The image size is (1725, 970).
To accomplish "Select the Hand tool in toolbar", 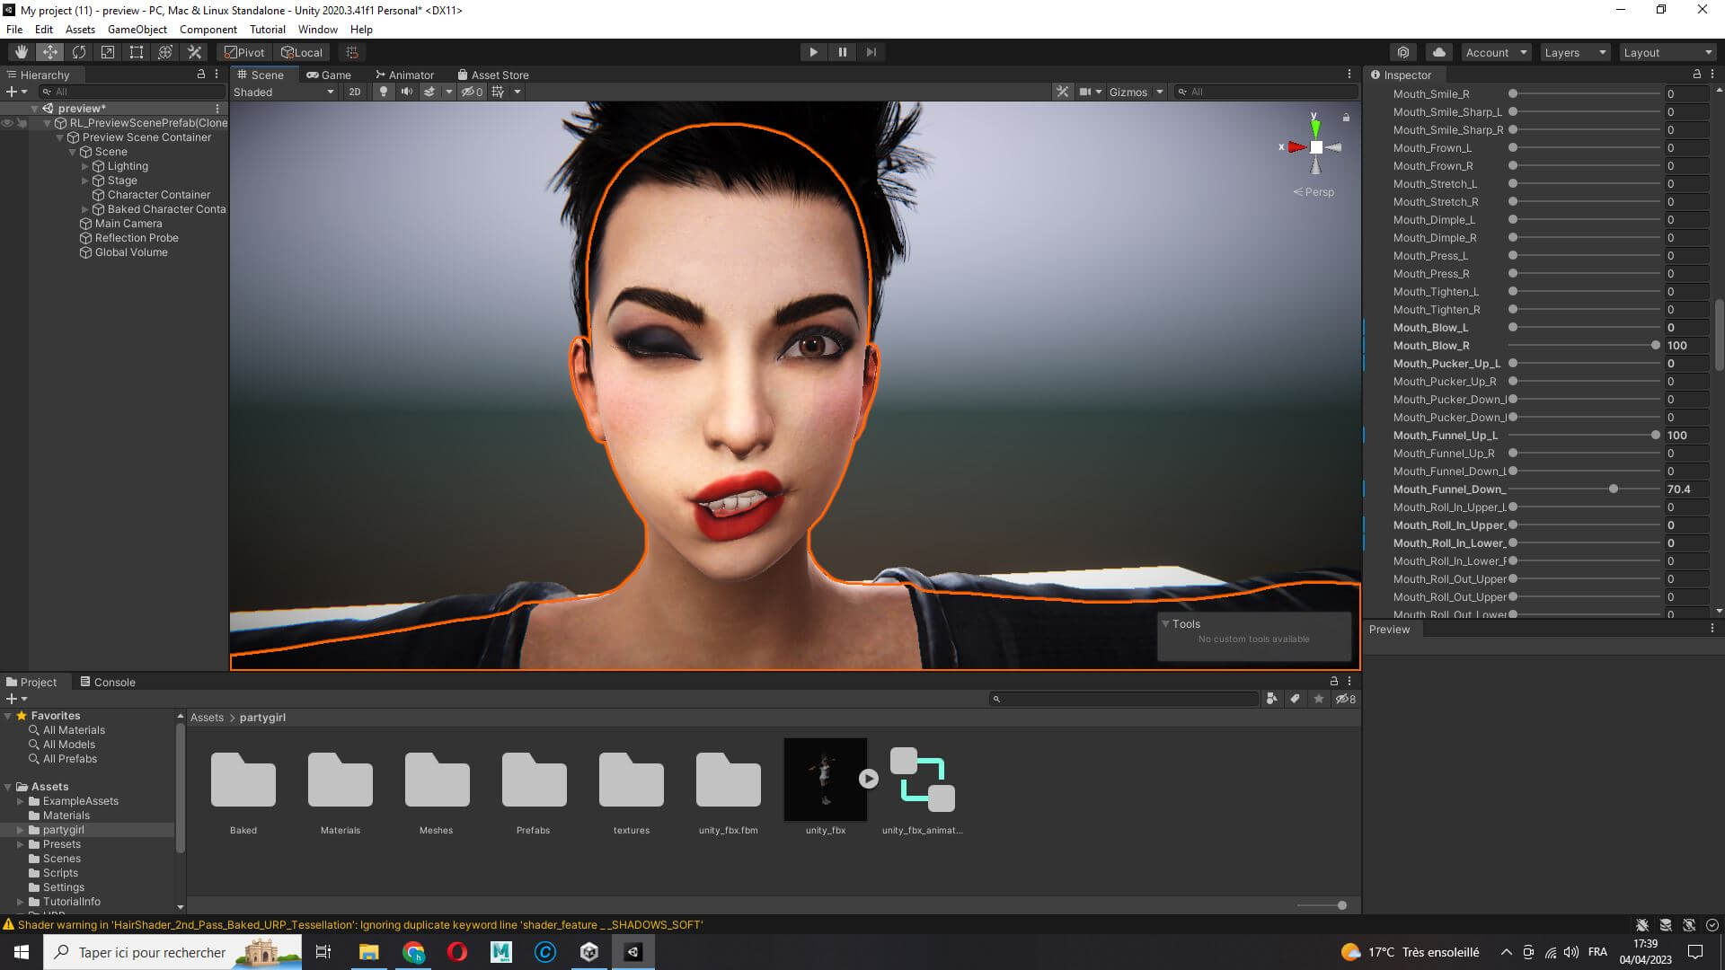I will [x=21, y=52].
